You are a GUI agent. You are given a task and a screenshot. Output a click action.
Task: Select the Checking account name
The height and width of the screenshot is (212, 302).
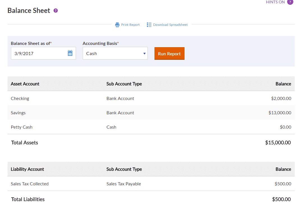20,99
